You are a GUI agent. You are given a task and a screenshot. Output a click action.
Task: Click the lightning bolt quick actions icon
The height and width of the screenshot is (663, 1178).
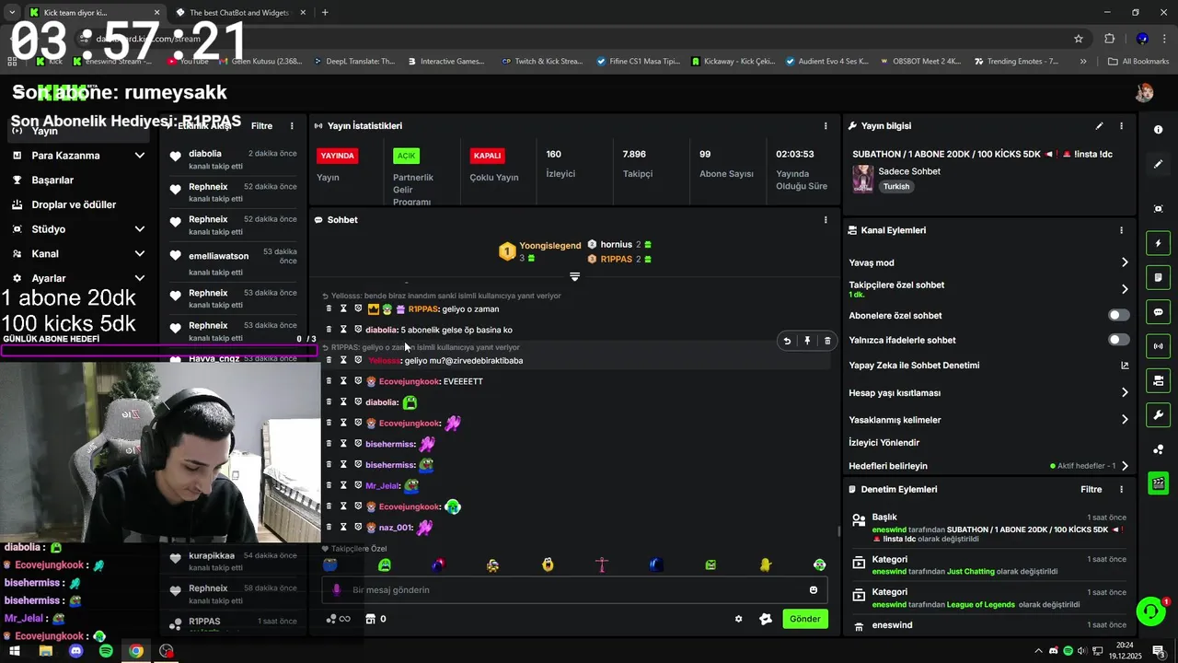[1159, 243]
